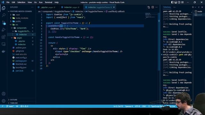Open .eslintrc.json in the explorer

[21, 48]
